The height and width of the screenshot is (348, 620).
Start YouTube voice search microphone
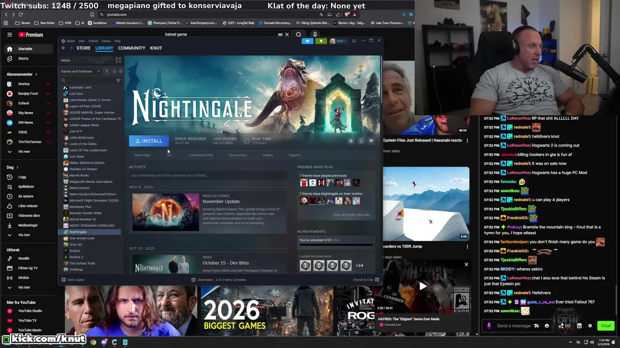click(x=315, y=34)
